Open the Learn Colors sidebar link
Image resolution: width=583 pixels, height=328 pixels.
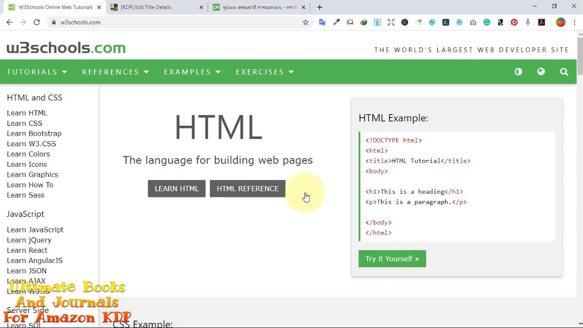(28, 154)
